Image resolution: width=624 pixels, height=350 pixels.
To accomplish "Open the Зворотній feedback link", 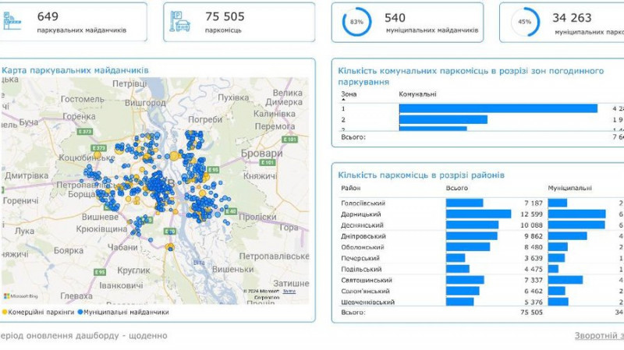I will (599, 336).
